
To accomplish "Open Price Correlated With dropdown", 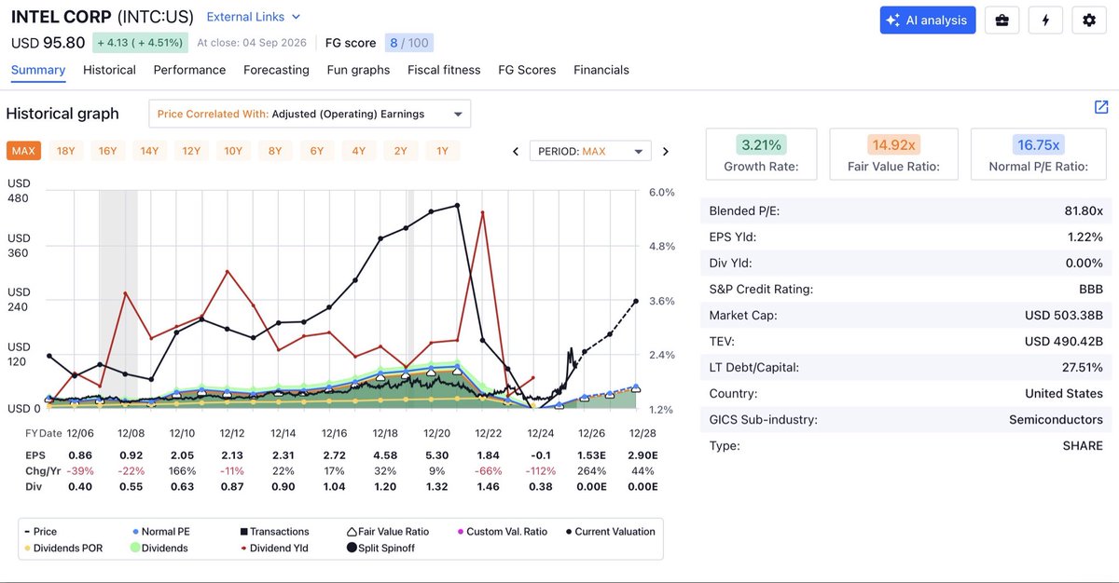I will (310, 114).
